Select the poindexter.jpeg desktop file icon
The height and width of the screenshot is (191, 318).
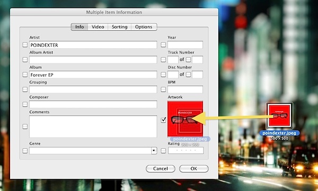279,116
